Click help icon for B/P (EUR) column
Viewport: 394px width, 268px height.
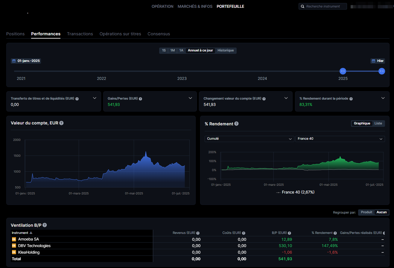pos(289,233)
